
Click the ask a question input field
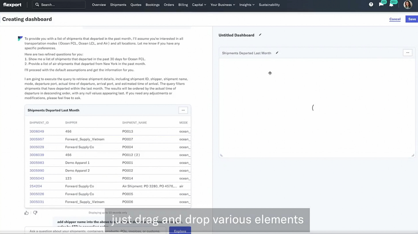(95, 231)
